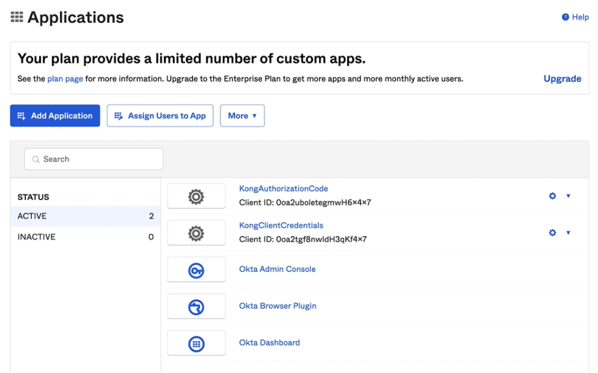
Task: Click the Upgrade link
Action: pos(562,79)
